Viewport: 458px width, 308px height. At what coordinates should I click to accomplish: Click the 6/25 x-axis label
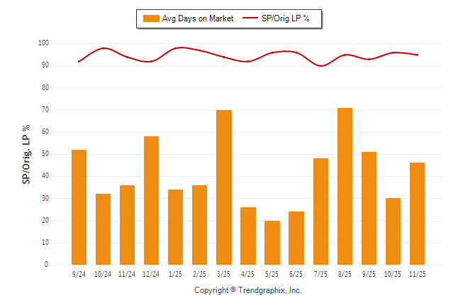pos(296,273)
